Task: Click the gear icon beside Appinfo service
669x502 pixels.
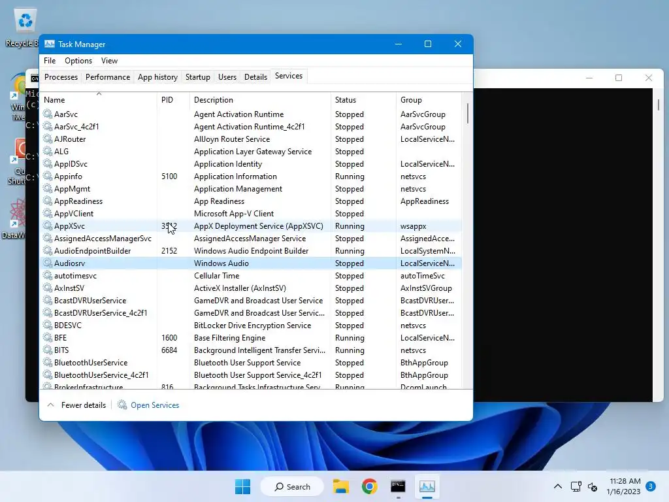Action: coord(47,176)
